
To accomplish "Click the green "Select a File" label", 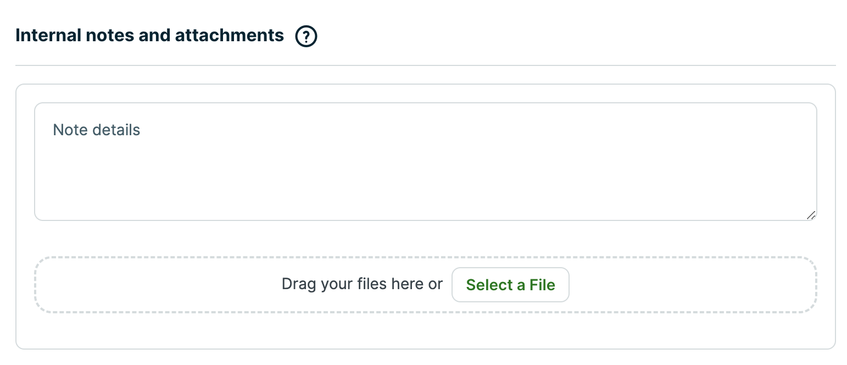I will [x=510, y=285].
